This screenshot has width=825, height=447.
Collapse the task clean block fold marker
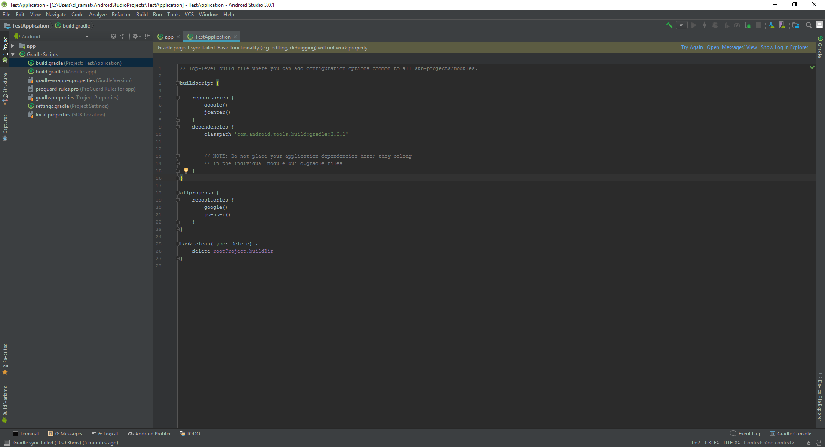pos(177,244)
